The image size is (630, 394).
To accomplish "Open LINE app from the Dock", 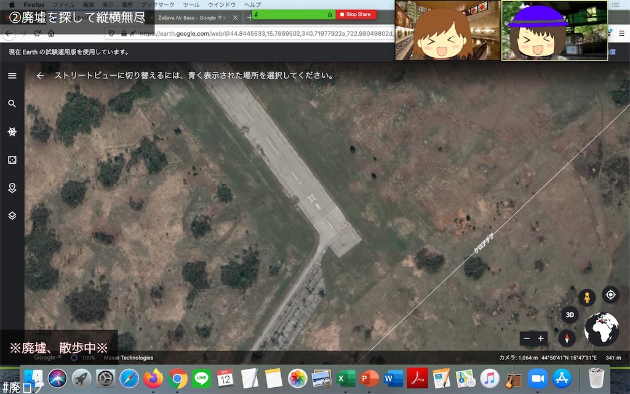I will pos(201,379).
